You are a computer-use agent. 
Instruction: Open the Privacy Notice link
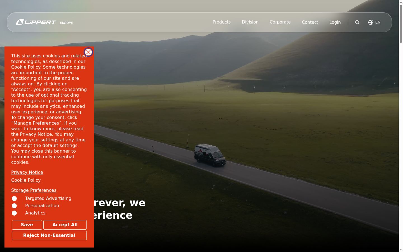(27, 172)
